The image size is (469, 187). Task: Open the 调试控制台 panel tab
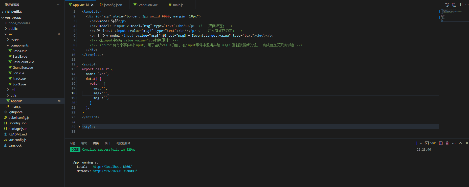coord(123,143)
